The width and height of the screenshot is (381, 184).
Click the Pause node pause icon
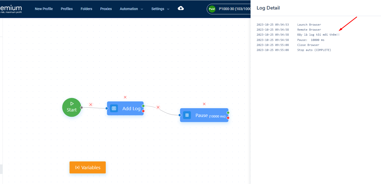pyautogui.click(x=187, y=115)
